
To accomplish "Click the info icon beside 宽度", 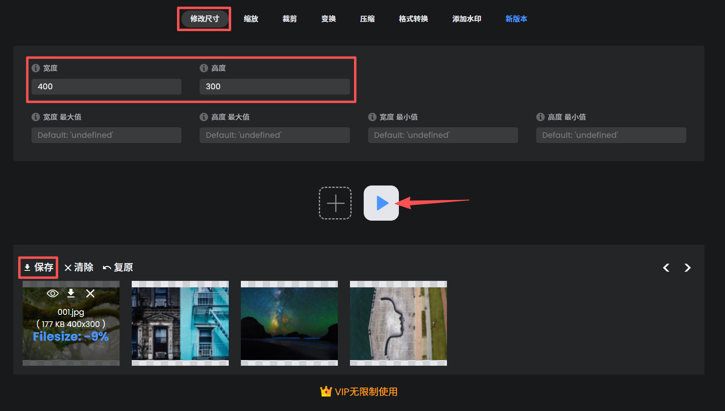I will (x=36, y=68).
